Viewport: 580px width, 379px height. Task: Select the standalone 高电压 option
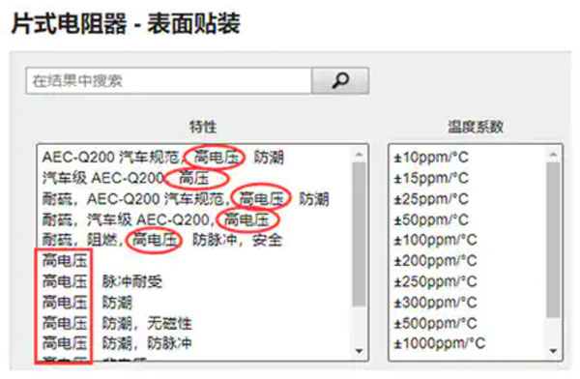[x=65, y=261]
